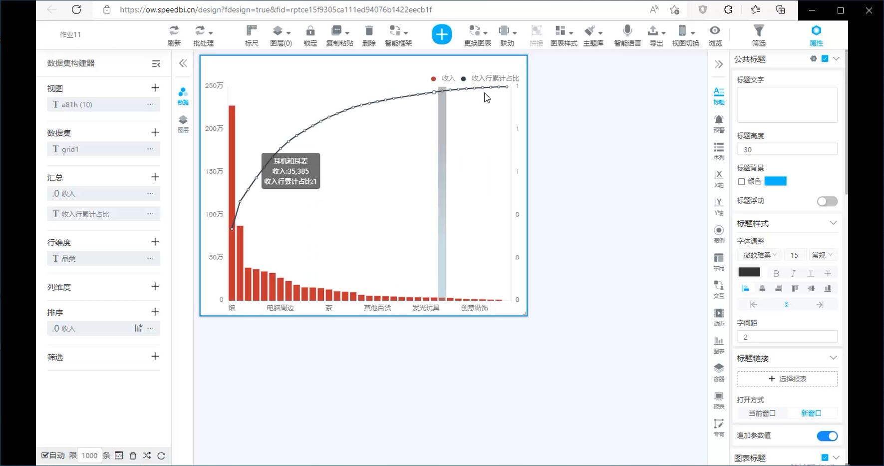Switch to the X轴 settings tab
Viewport: 884px width, 466px height.
[x=718, y=178]
